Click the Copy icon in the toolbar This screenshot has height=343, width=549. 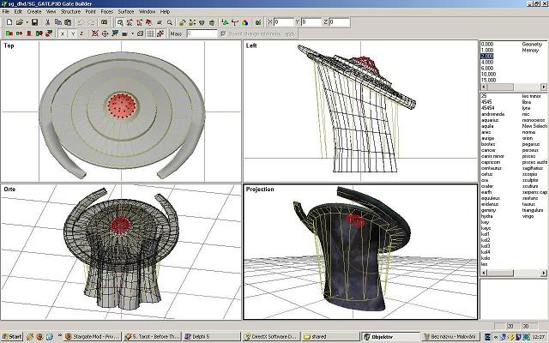pyautogui.click(x=58, y=22)
